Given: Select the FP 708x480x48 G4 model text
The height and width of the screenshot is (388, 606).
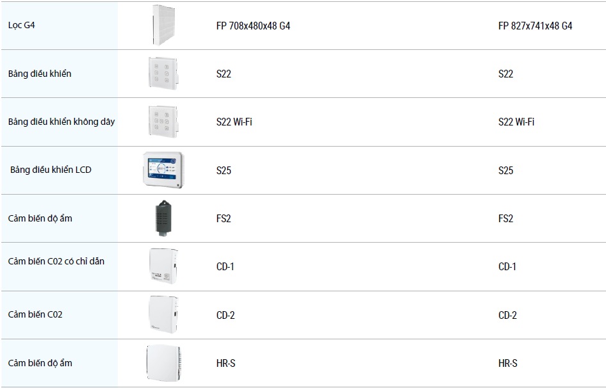Looking at the screenshot, I should tap(253, 26).
